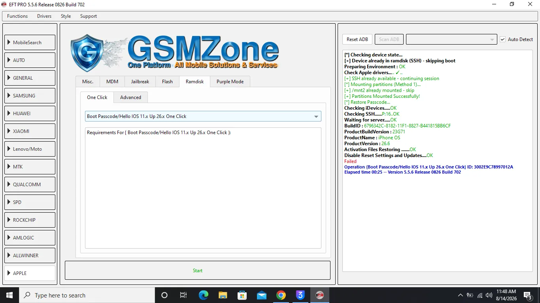Viewport: 540px width, 303px height.
Task: Click the "Checking device state..." log line
Action: 373,55
